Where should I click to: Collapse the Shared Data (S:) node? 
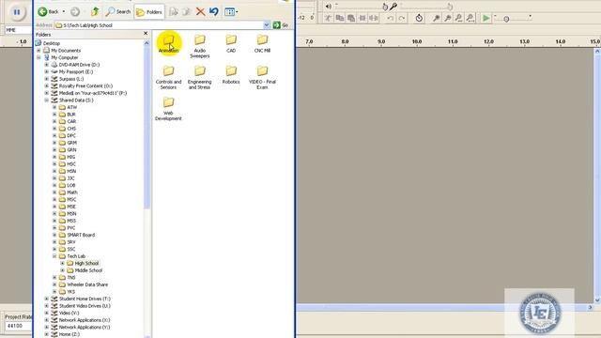coord(47,100)
